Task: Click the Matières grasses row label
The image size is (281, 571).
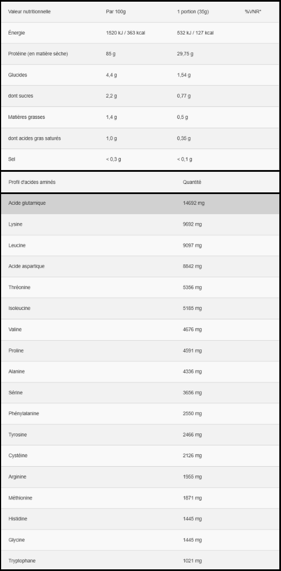Action: coord(27,117)
